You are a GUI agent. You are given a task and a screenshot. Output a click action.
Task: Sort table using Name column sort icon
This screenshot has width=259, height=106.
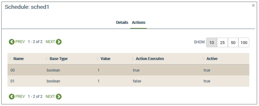10,59
